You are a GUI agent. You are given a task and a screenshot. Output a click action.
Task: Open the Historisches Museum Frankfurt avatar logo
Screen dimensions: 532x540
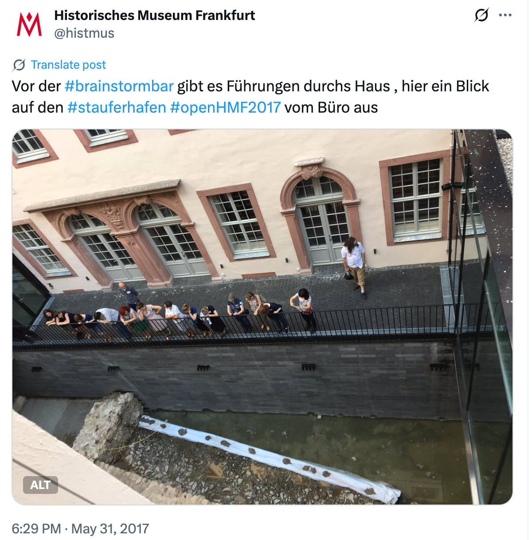point(29,24)
